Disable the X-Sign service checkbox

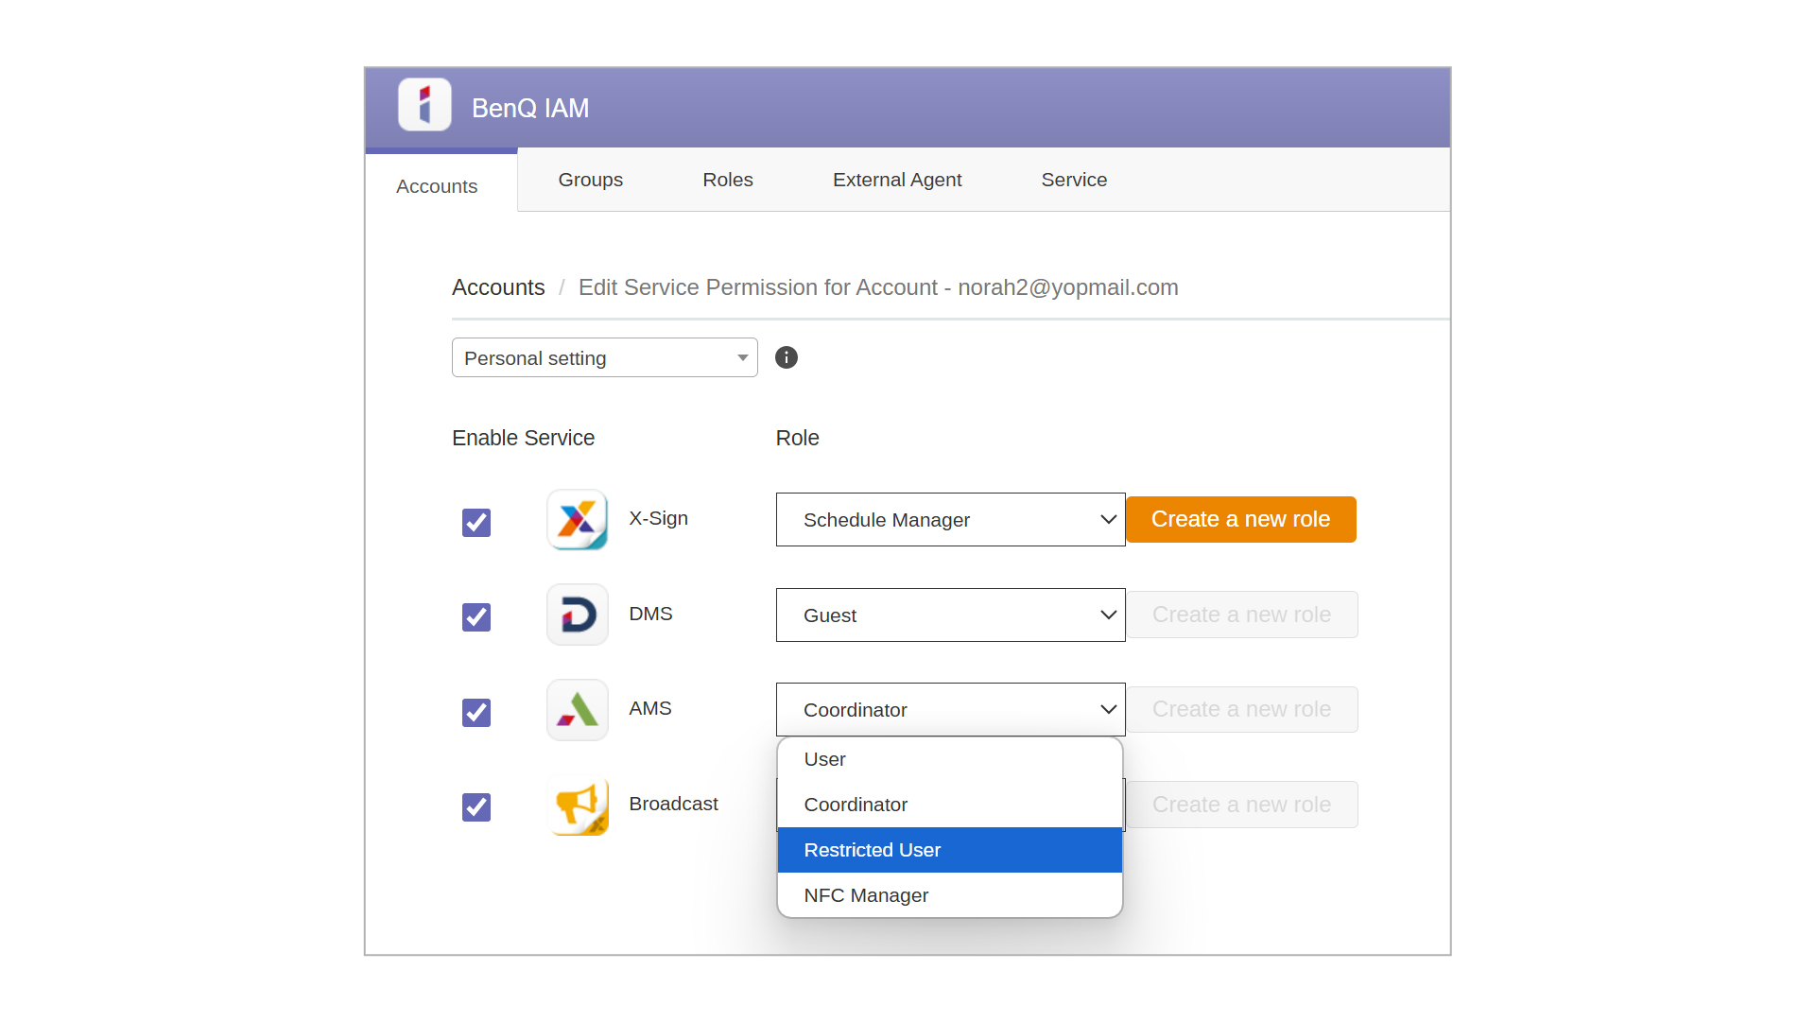pyautogui.click(x=476, y=522)
